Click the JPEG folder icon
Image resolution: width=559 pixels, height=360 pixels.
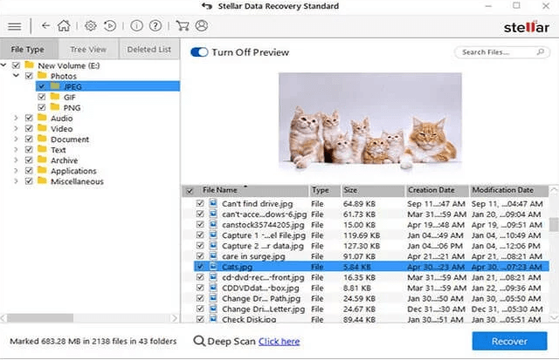(55, 86)
